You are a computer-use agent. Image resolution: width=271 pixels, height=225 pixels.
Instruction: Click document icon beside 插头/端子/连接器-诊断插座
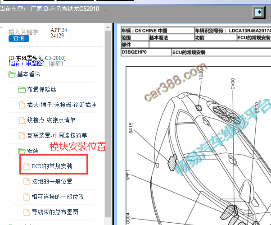(22, 105)
